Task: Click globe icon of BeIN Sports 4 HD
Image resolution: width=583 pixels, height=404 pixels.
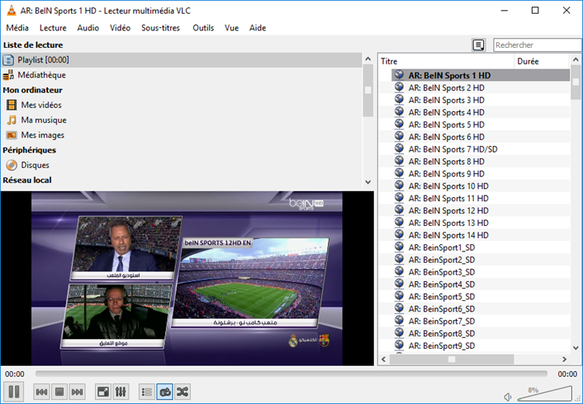Action: click(399, 112)
